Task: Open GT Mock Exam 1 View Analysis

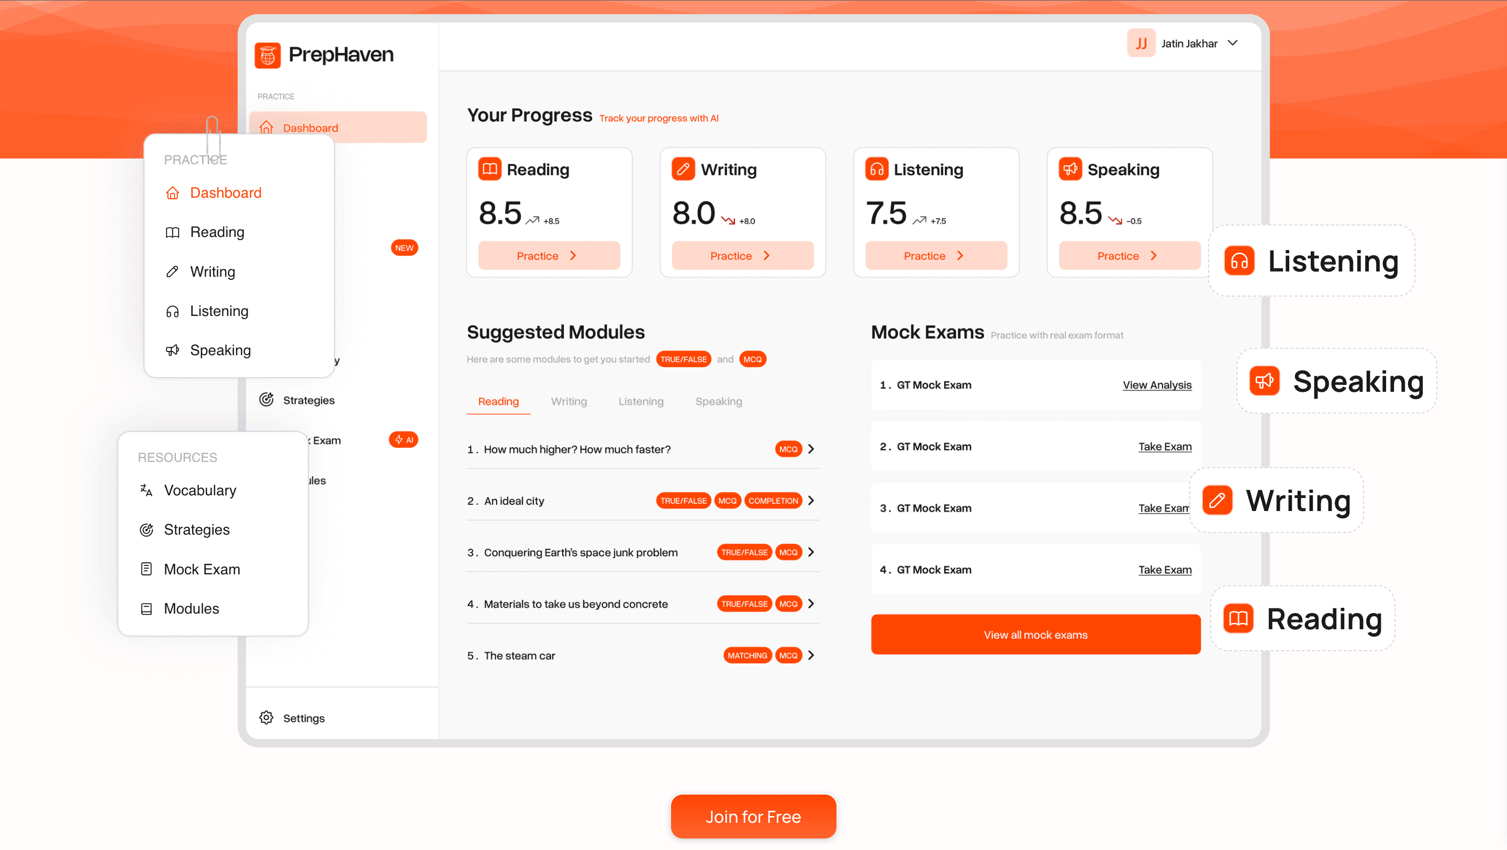Action: pyautogui.click(x=1156, y=384)
